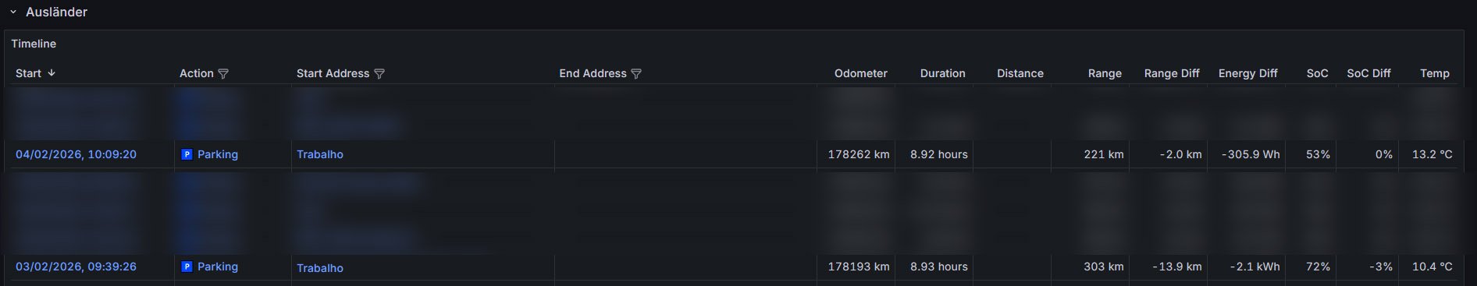Select the 178262 km odometer cell
This screenshot has width=1477, height=286.
click(x=856, y=154)
